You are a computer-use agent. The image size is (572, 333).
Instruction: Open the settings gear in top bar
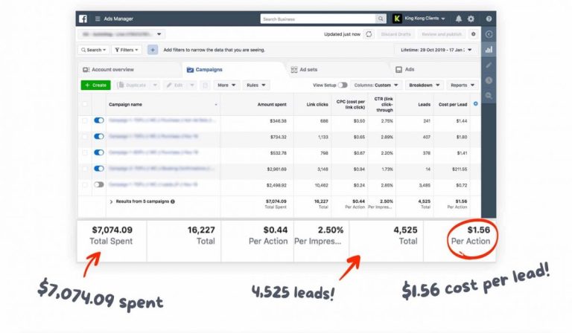click(471, 19)
